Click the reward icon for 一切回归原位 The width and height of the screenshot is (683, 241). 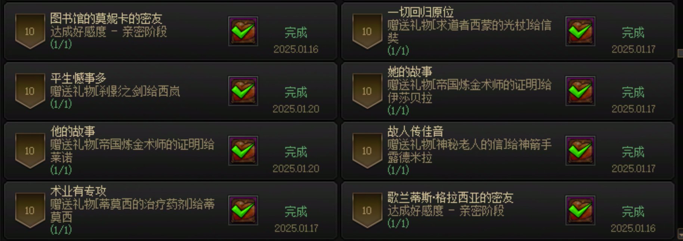click(580, 31)
